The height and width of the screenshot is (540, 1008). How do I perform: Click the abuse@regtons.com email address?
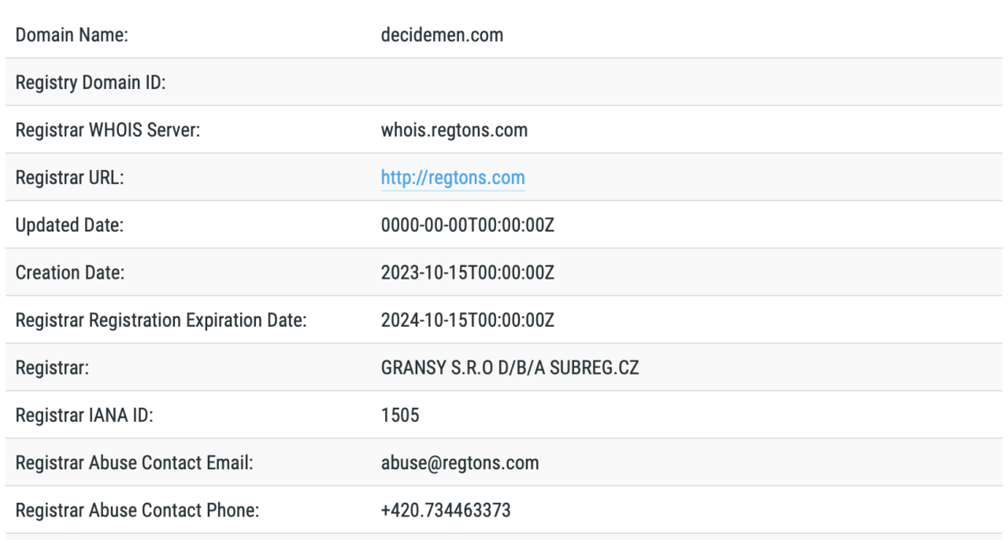pyautogui.click(x=460, y=463)
